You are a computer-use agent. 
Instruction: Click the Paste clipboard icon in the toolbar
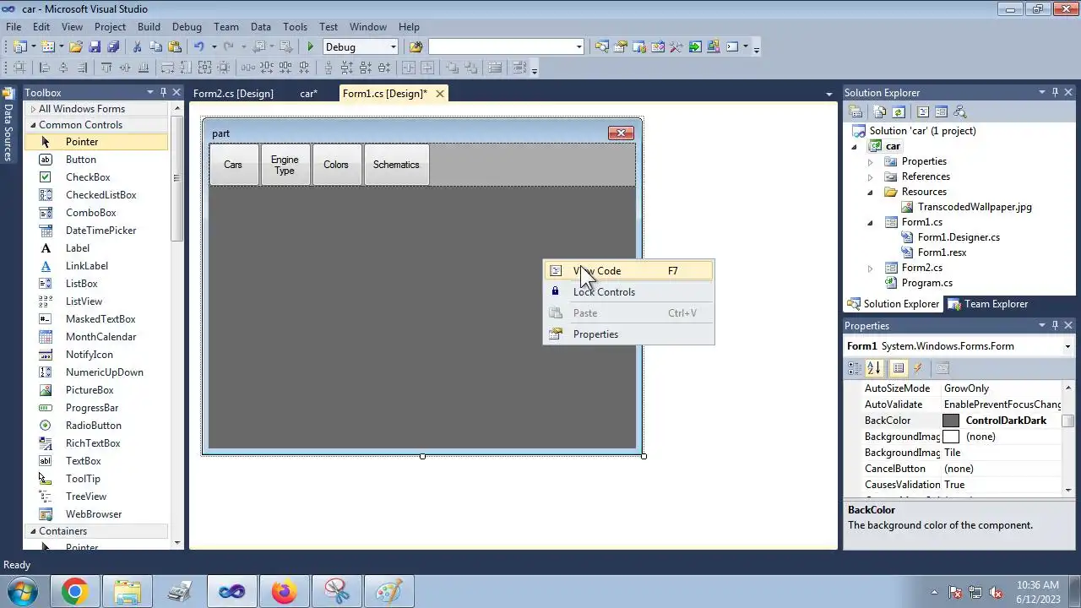tap(175, 46)
